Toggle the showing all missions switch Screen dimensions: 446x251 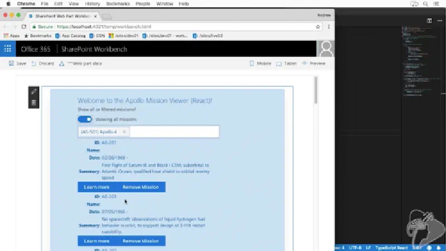click(x=85, y=119)
